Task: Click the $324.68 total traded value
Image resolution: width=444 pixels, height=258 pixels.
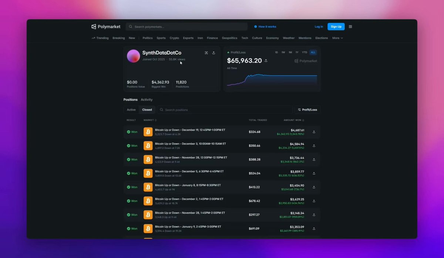Action: coord(255,132)
